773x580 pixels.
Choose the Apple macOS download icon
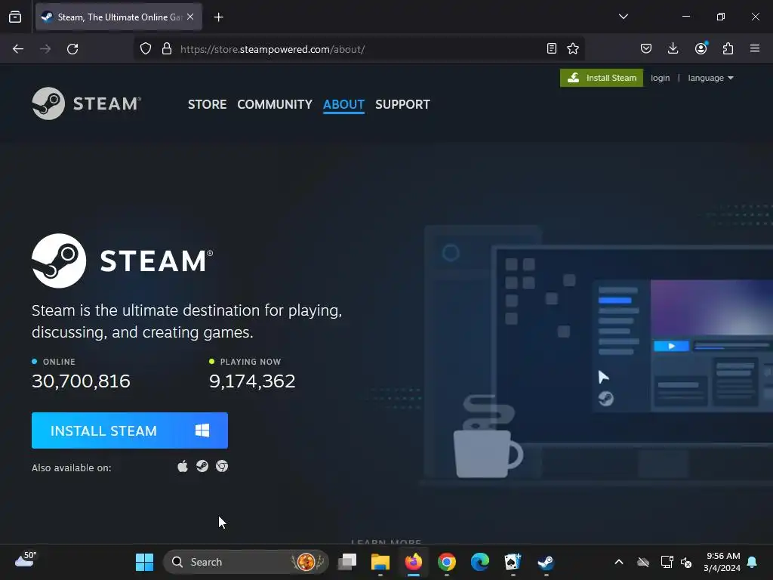[183, 466]
